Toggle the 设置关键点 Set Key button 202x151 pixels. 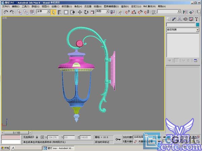coord(128,142)
